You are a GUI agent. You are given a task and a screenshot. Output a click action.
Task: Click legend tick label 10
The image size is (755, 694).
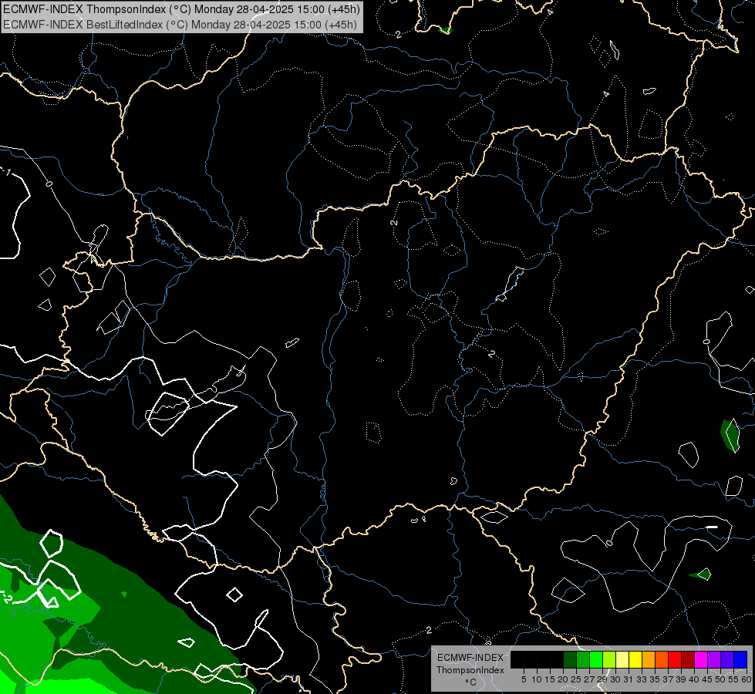point(537,679)
